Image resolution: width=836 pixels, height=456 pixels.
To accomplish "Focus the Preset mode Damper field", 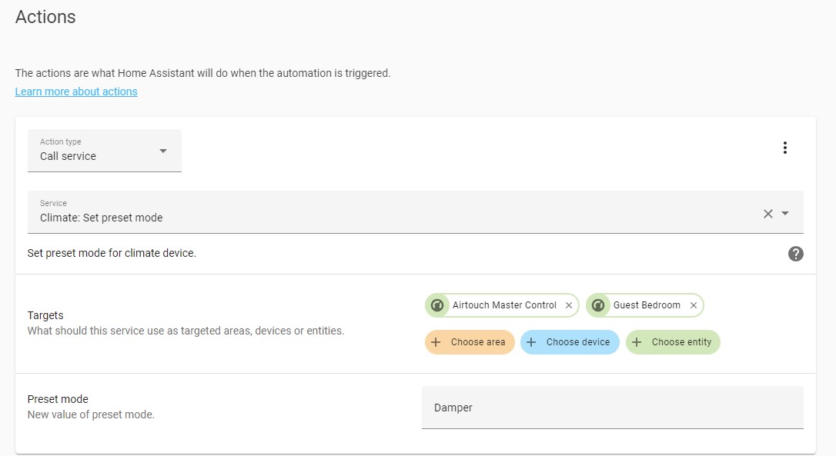I will point(613,408).
